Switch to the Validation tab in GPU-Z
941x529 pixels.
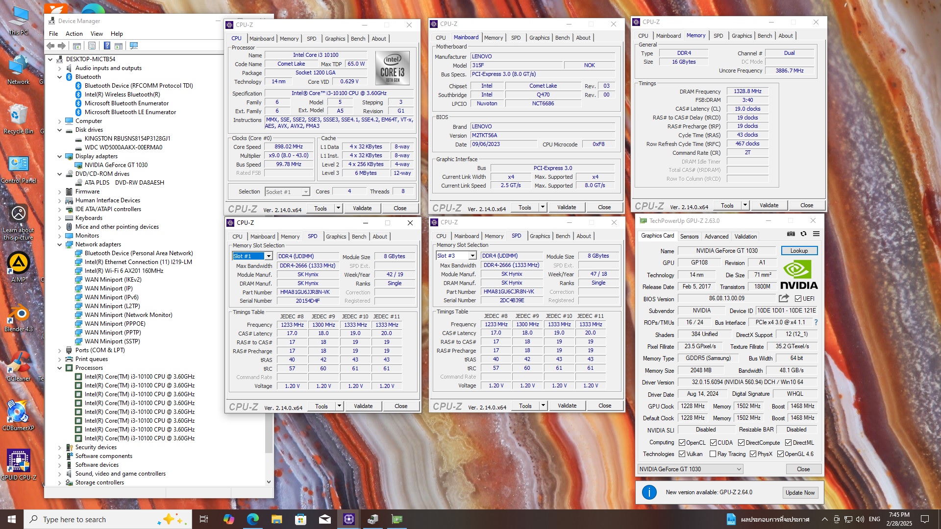pos(745,236)
